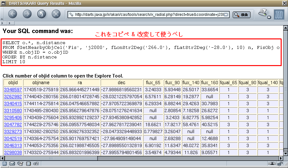The height and width of the screenshot is (168, 288).
Task: Click the security padlock icon in the status bar
Action: (280, 164)
